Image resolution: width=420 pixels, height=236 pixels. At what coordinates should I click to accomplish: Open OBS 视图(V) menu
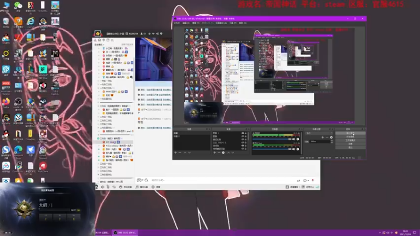[x=195, y=23]
